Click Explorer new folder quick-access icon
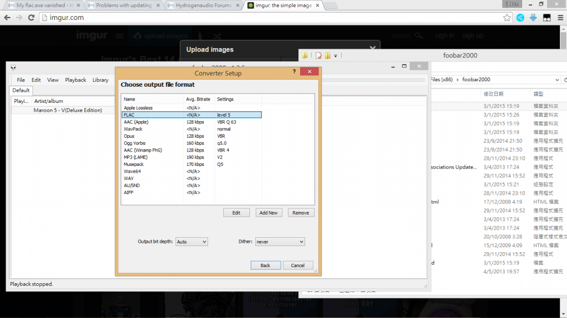The image size is (567, 318). (328, 55)
